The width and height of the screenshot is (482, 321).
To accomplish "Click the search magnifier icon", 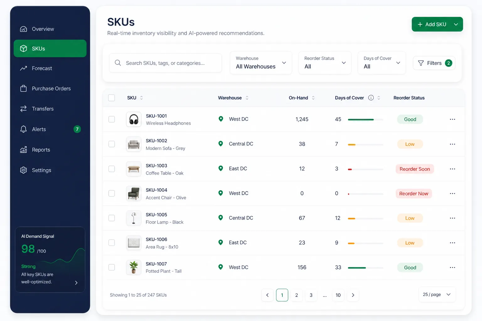I will [118, 63].
